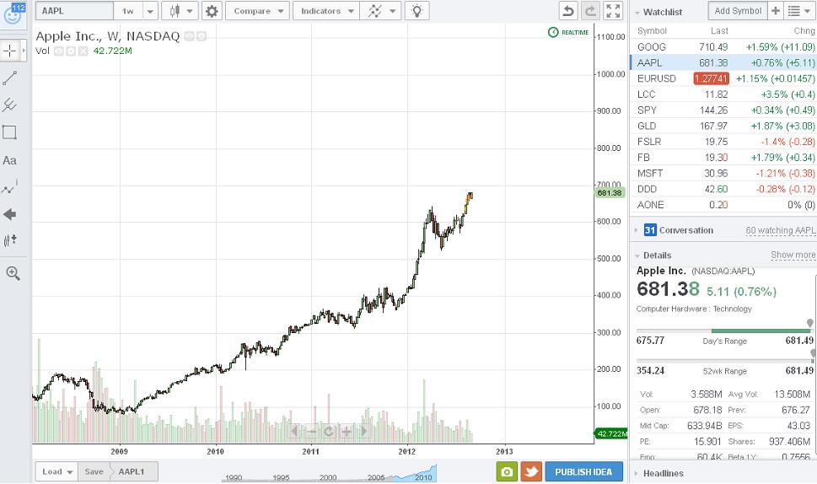This screenshot has width=817, height=484.
Task: Share chart via Twitter bird icon
Action: 531,472
